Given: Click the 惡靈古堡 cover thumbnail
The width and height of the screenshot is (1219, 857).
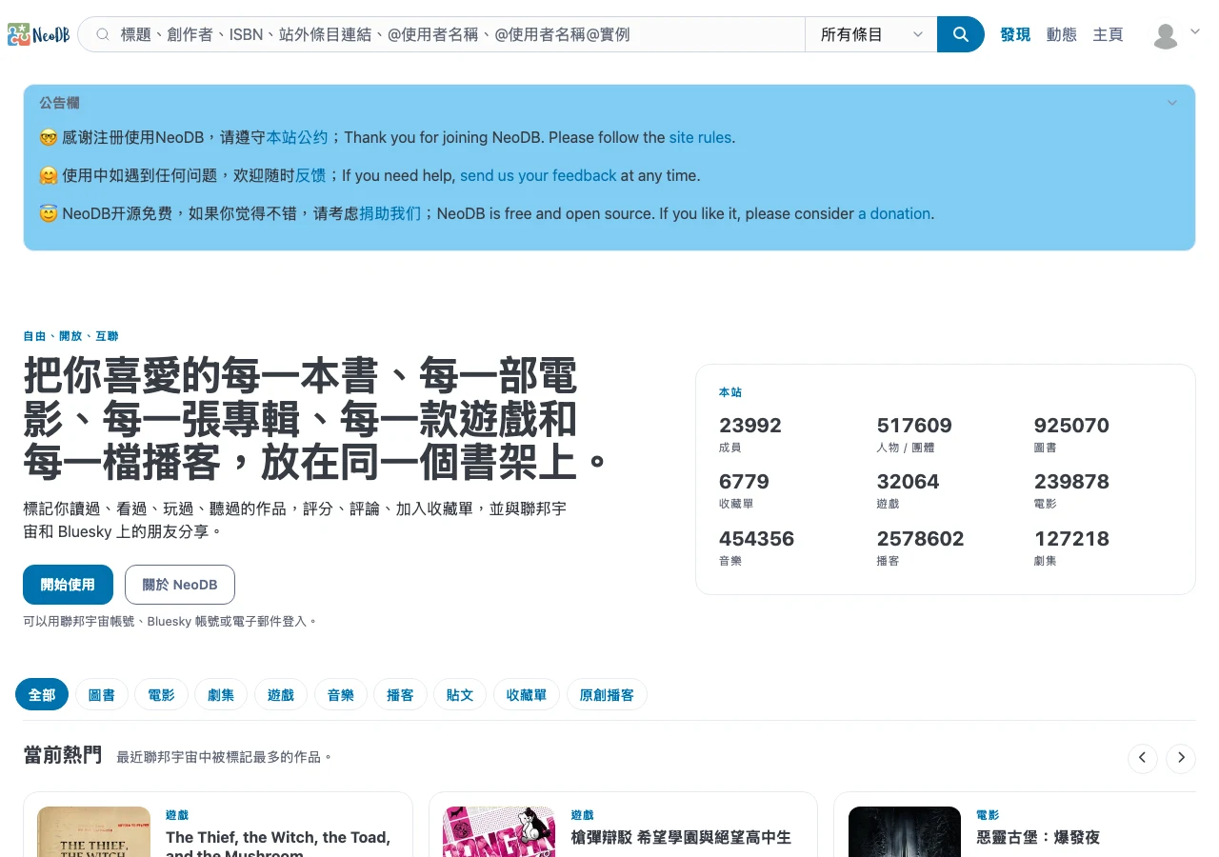Looking at the screenshot, I should coord(905,832).
